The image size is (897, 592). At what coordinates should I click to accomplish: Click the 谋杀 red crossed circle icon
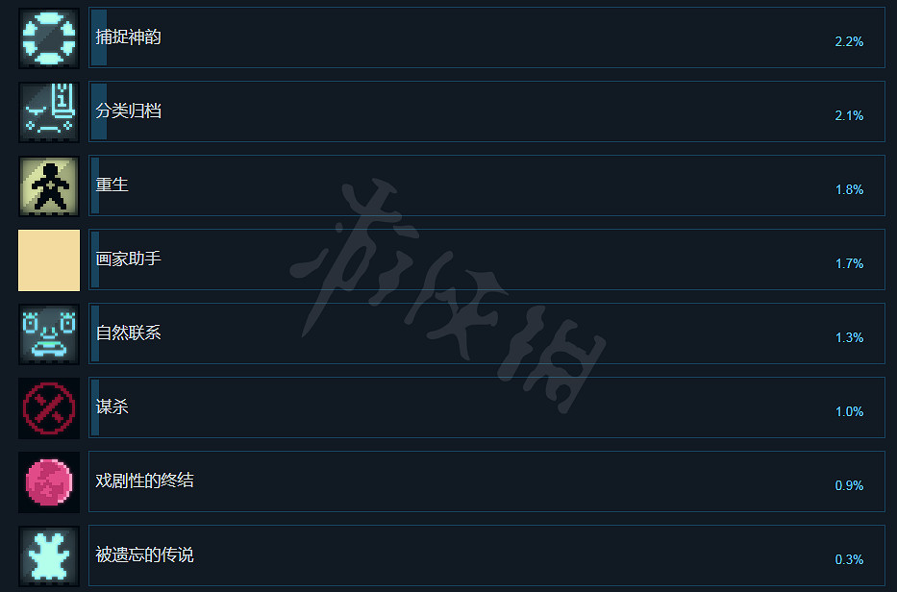point(49,408)
